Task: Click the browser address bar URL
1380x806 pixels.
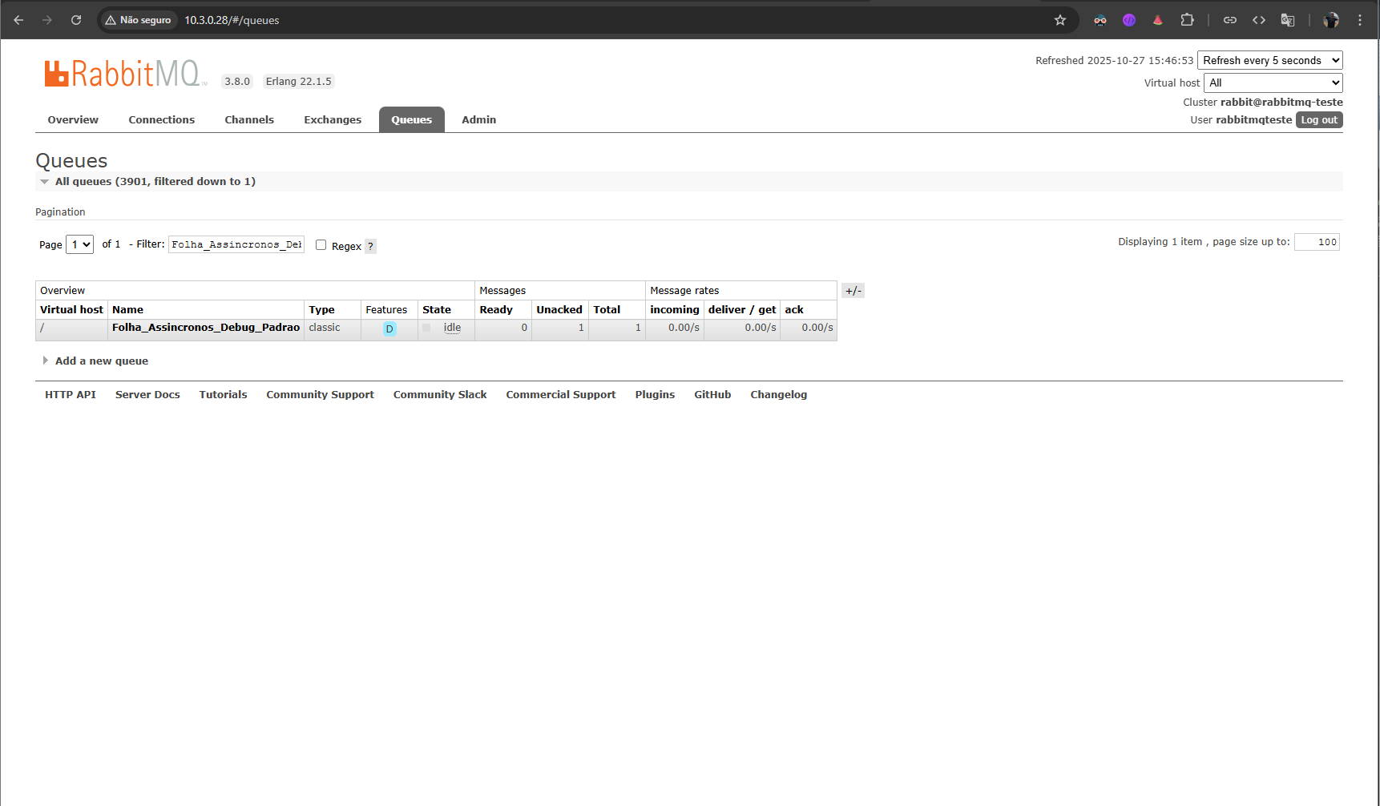Action: (x=232, y=20)
